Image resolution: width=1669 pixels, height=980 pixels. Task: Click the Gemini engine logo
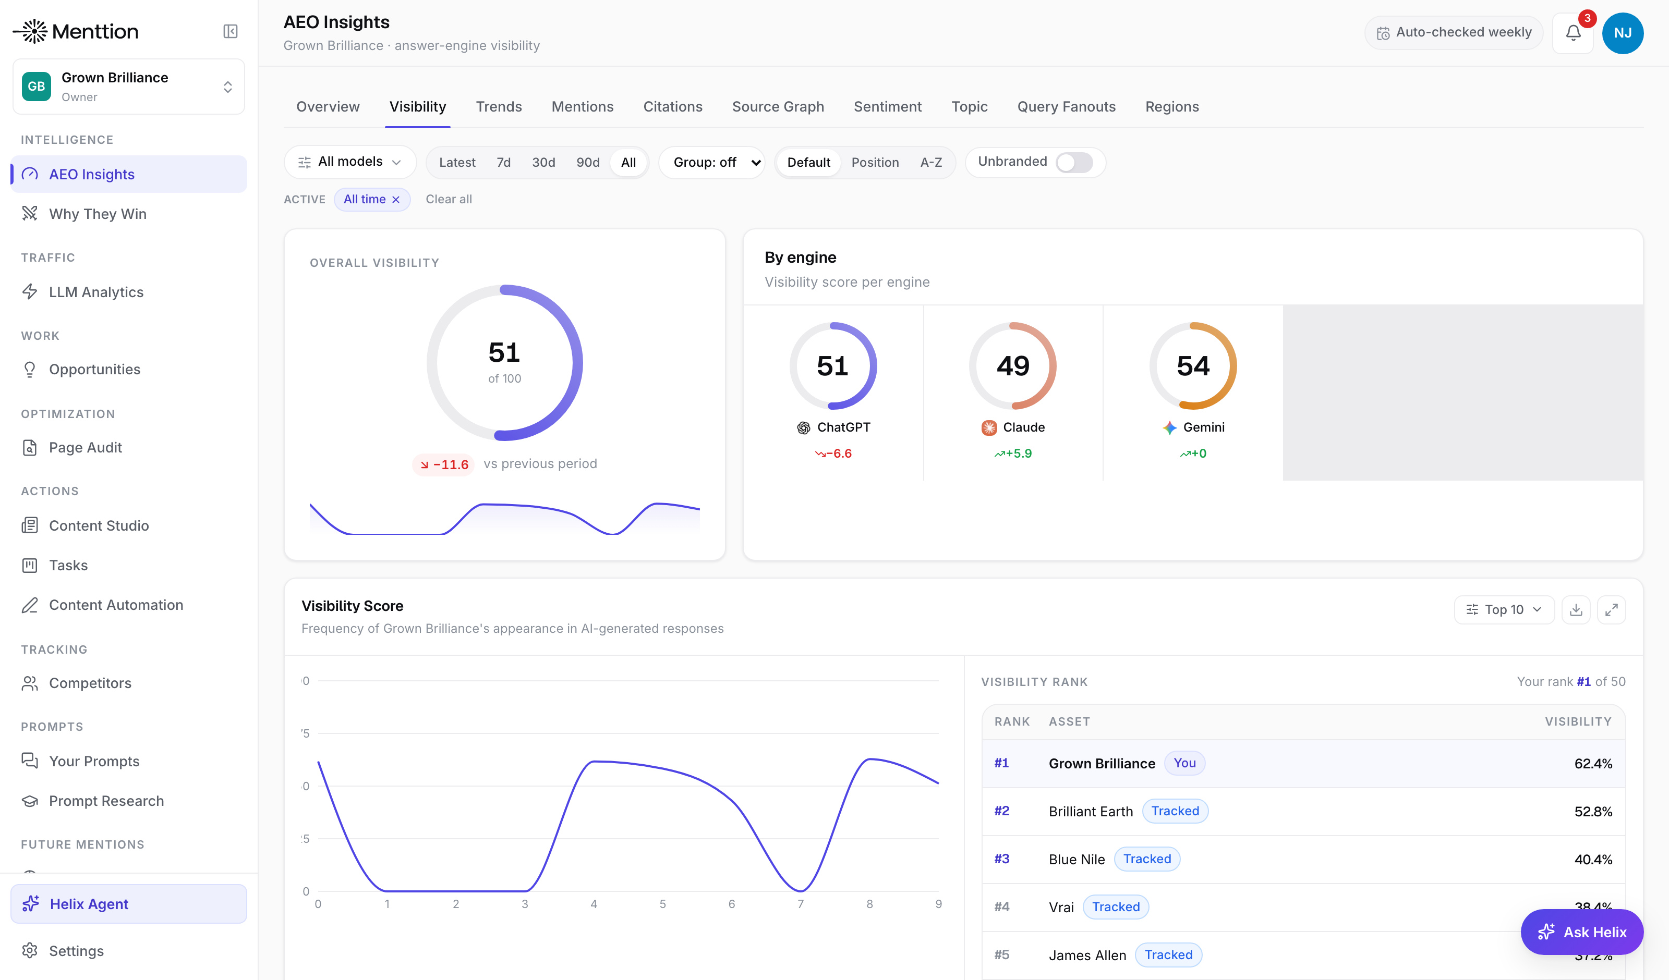pos(1170,428)
